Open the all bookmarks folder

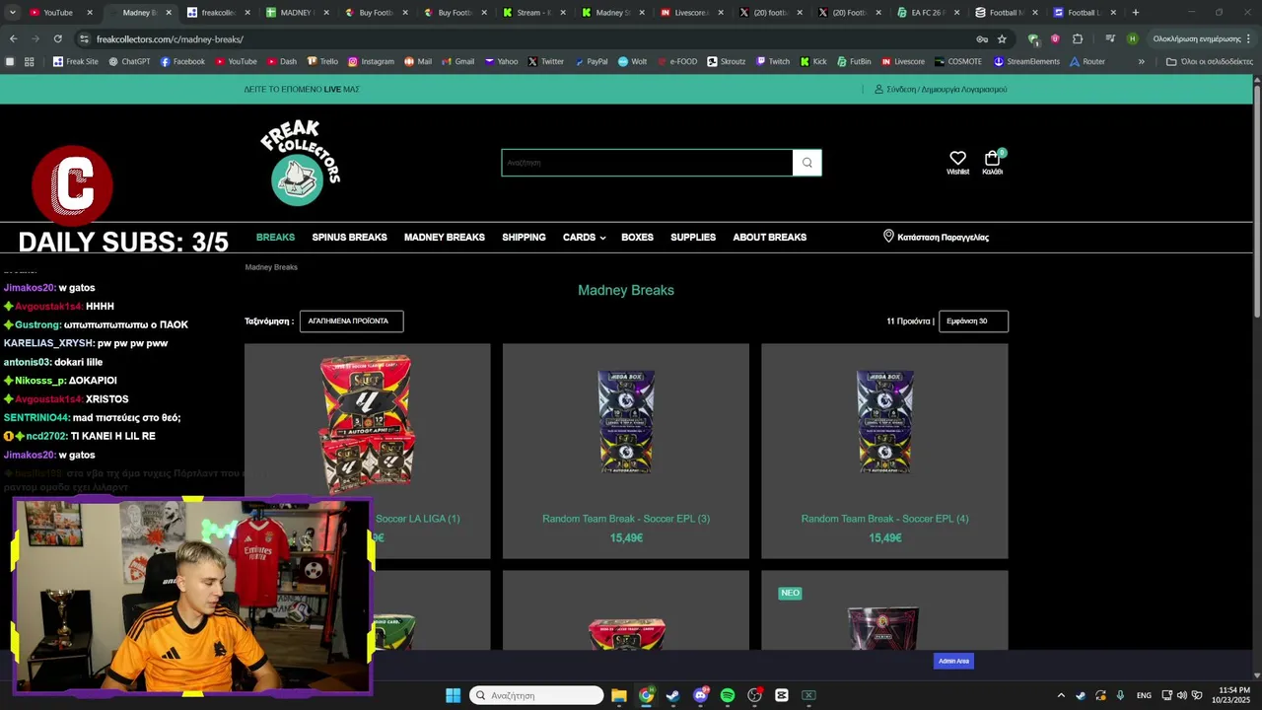coord(1210,61)
